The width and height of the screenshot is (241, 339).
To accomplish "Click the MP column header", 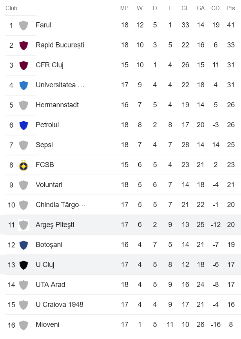I will [x=124, y=8].
